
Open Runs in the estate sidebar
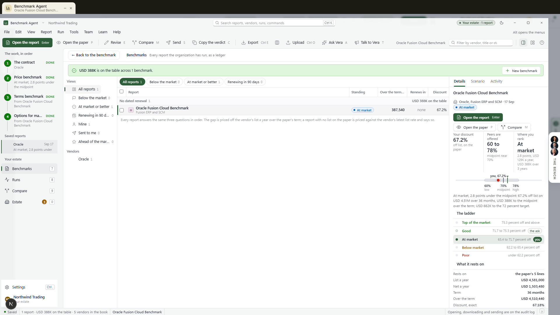pyautogui.click(x=29, y=180)
